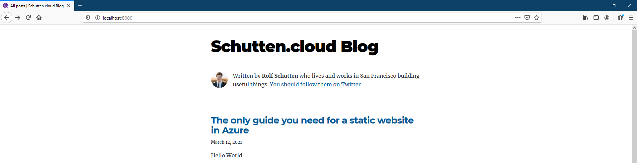This screenshot has height=163, width=637.
Task: Bookmark this page with the star
Action: (536, 18)
